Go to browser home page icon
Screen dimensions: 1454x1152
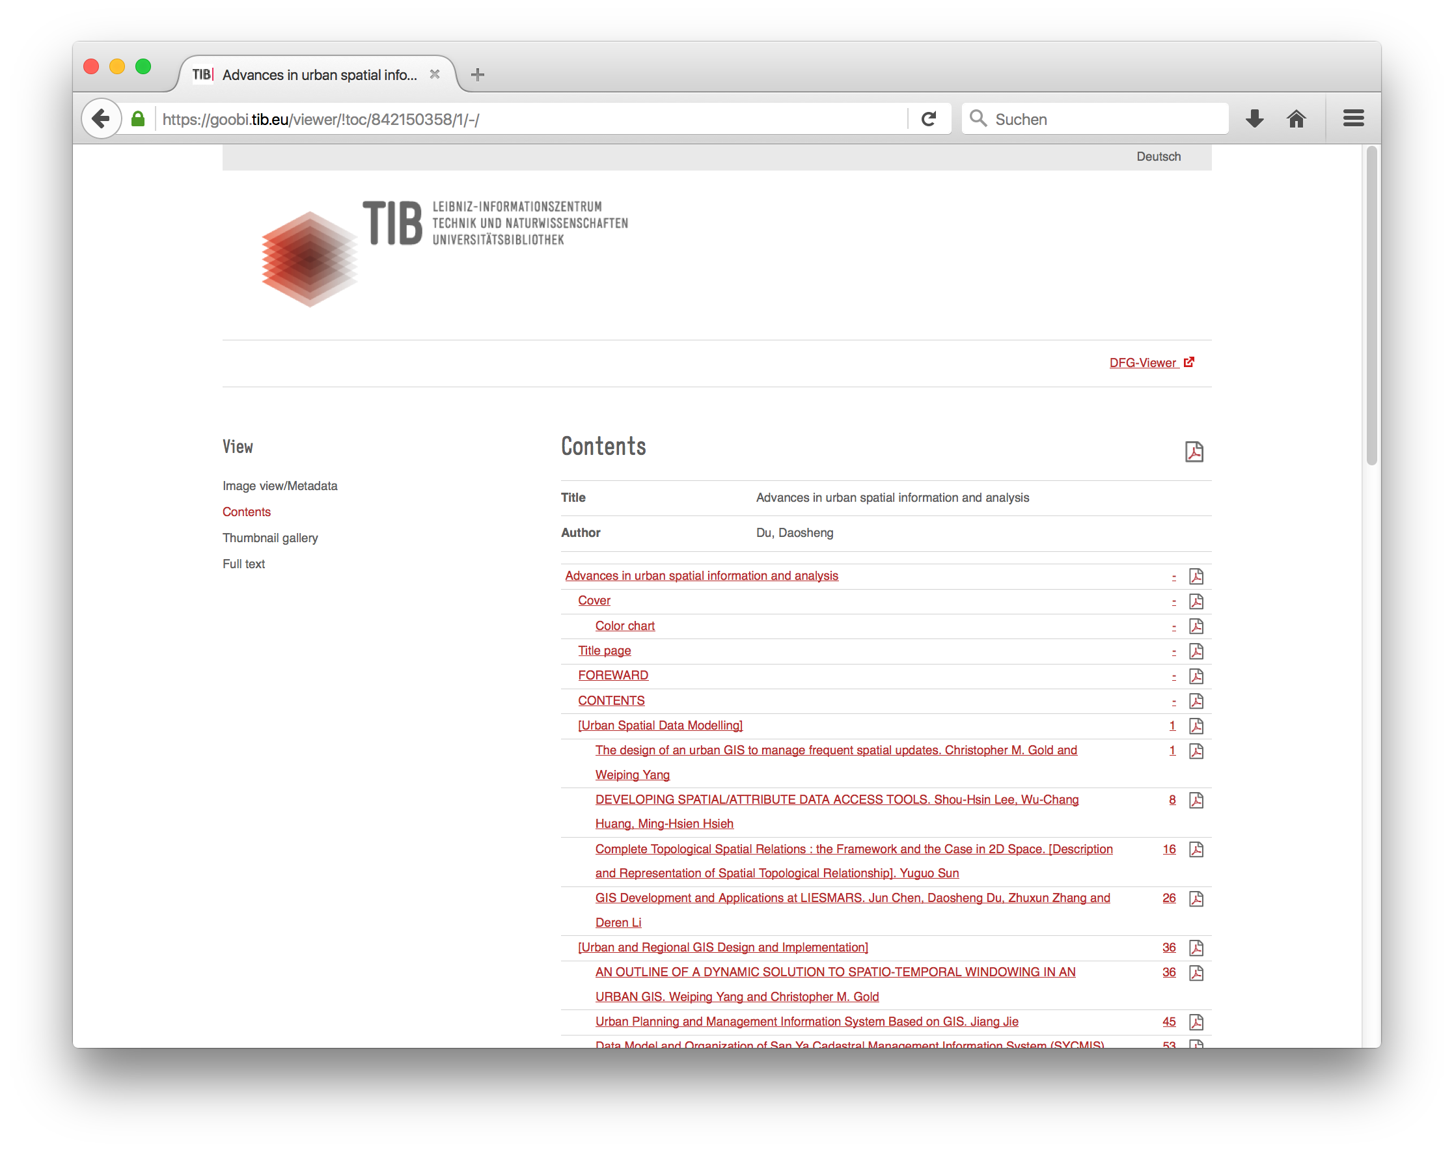(x=1295, y=118)
